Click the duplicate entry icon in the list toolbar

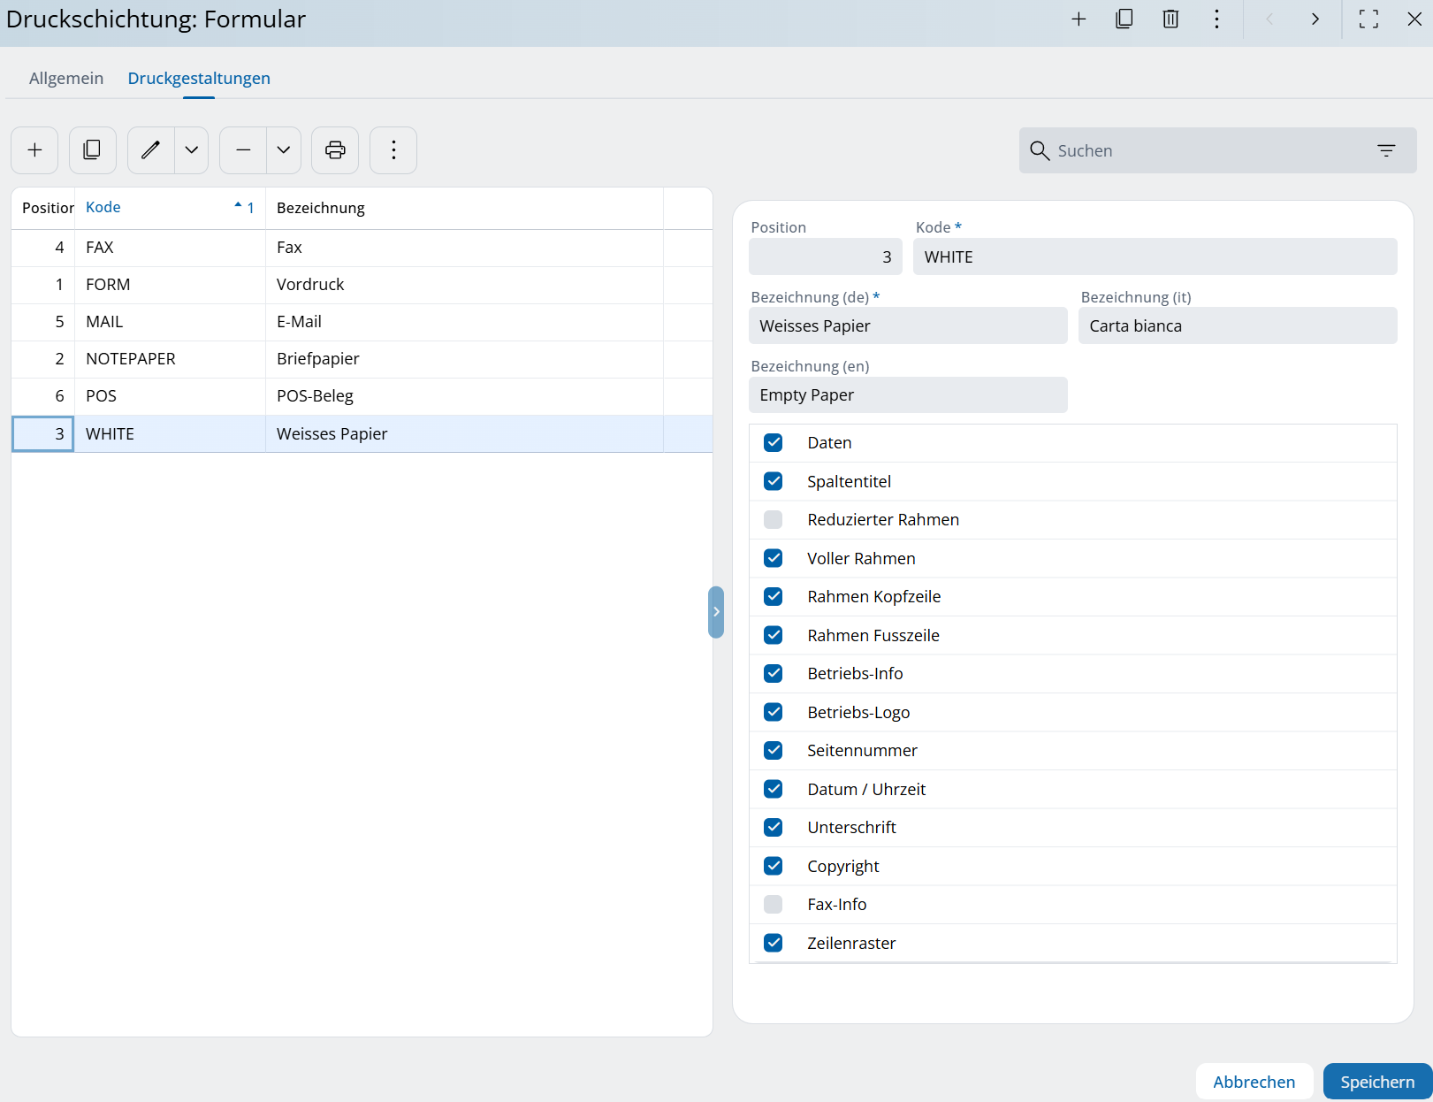tap(92, 150)
